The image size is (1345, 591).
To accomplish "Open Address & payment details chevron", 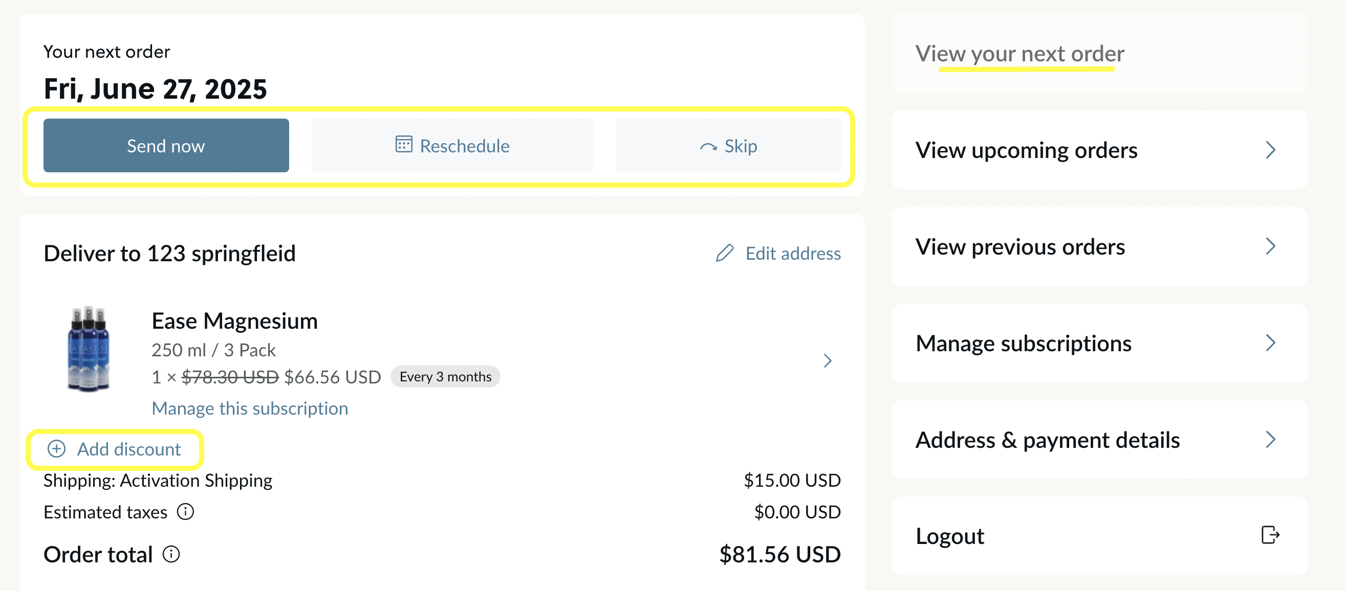I will click(x=1270, y=439).
